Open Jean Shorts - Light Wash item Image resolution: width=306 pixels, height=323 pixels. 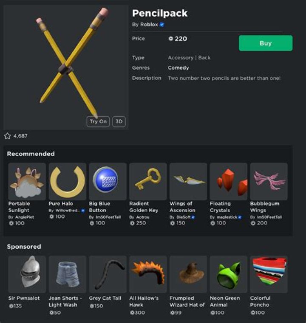(x=68, y=274)
